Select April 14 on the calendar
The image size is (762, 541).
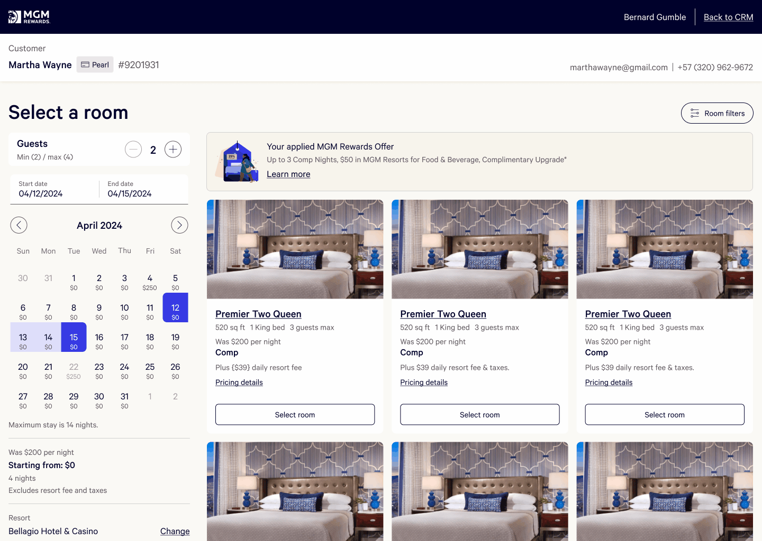coord(49,337)
